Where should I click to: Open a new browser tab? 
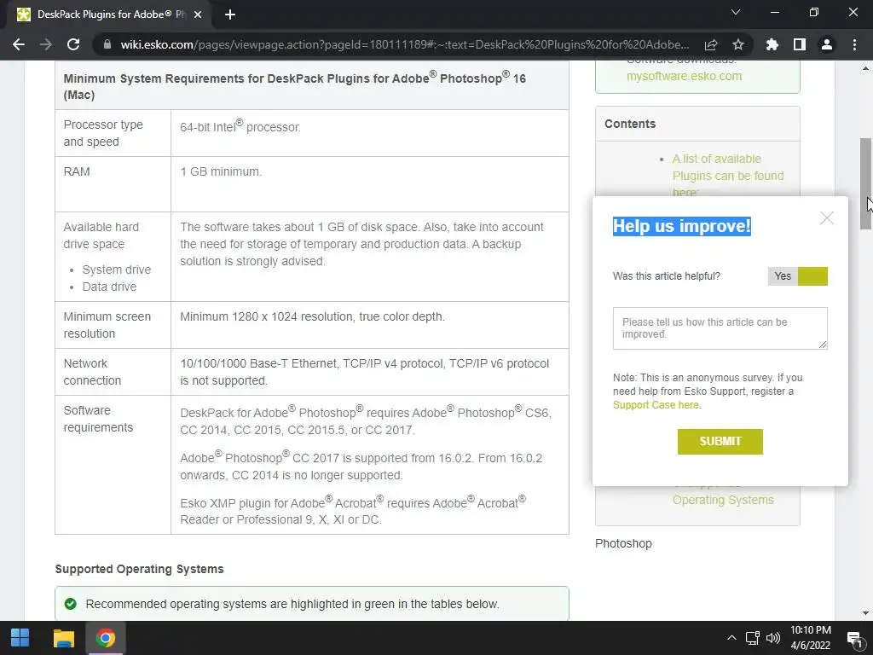[230, 14]
